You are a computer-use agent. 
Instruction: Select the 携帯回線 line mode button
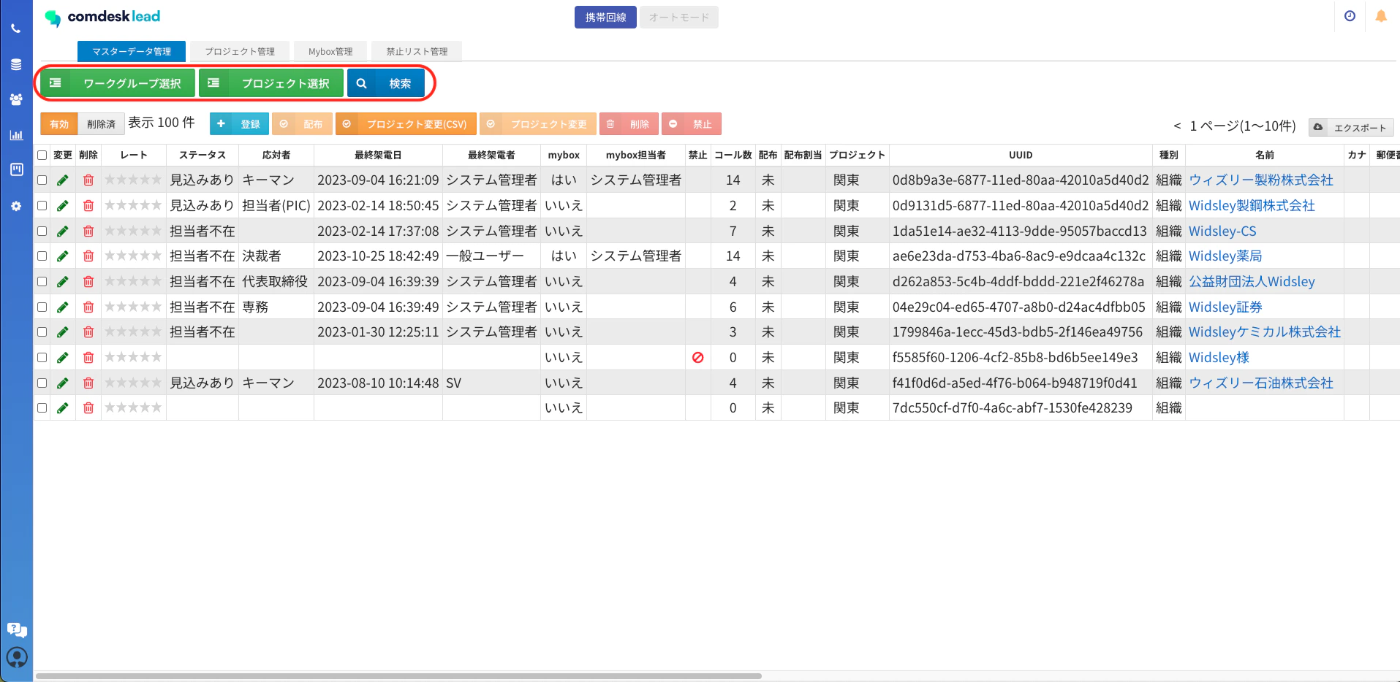coord(605,18)
